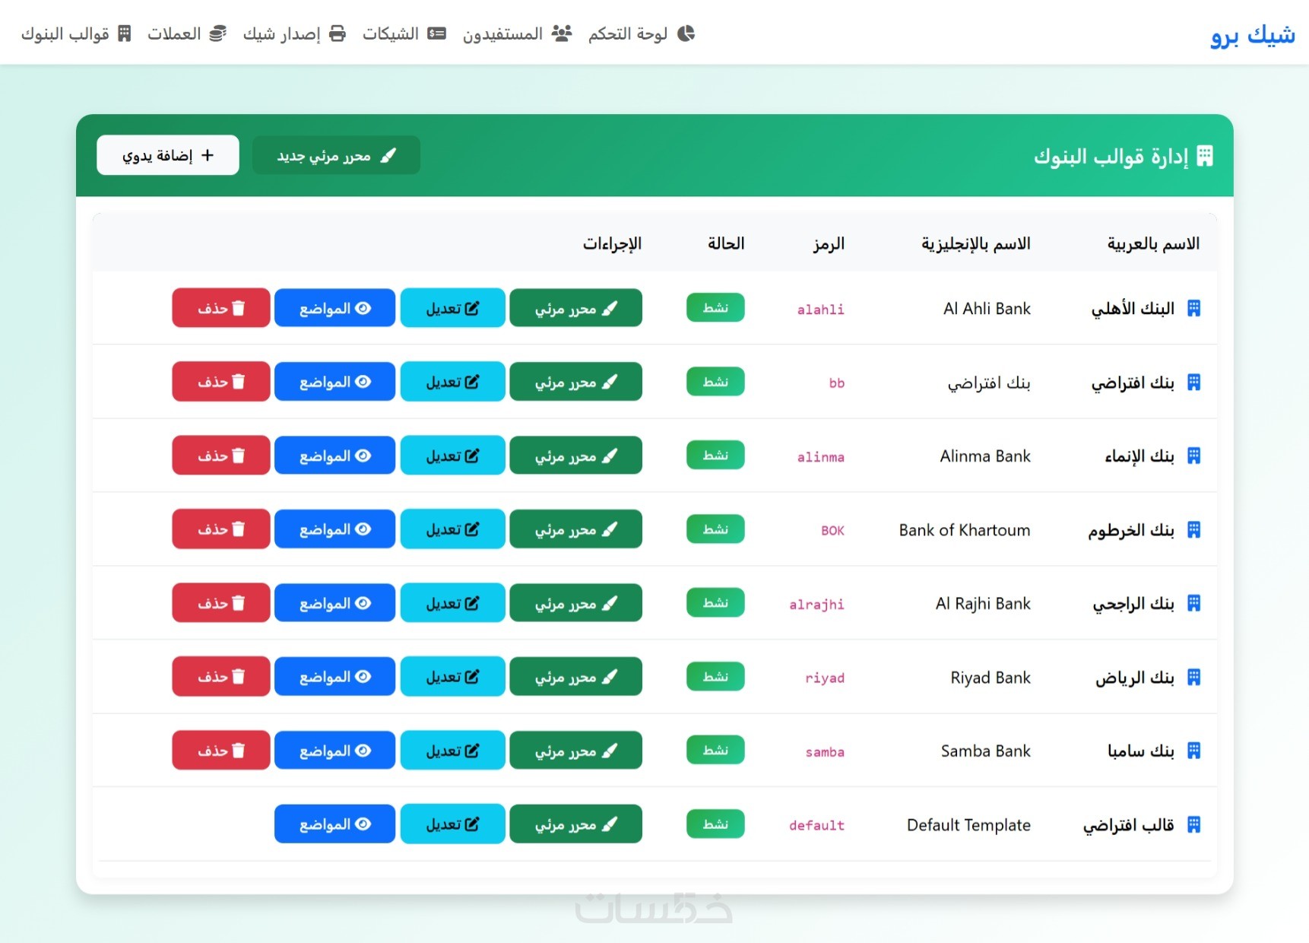Show المواضع for Riyad Bank
Image resolution: width=1309 pixels, height=943 pixels.
[x=334, y=677]
